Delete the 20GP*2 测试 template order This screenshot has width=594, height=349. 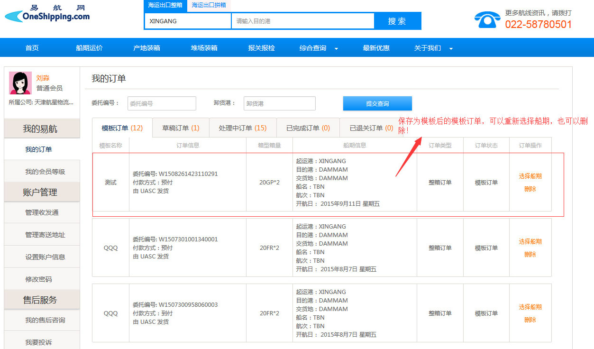click(x=530, y=189)
